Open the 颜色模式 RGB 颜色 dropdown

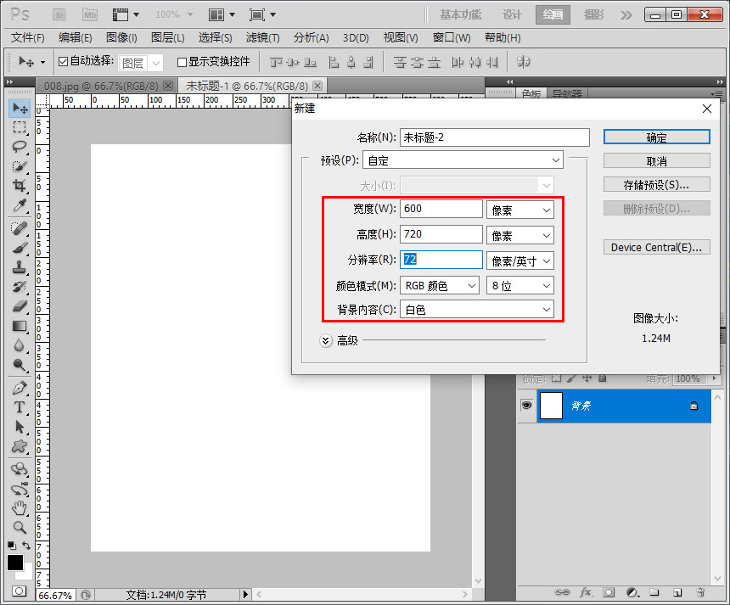440,285
